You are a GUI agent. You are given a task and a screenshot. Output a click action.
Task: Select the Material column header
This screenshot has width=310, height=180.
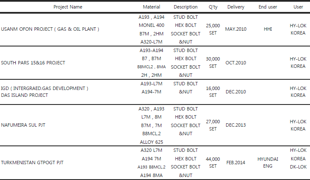point(152,7)
